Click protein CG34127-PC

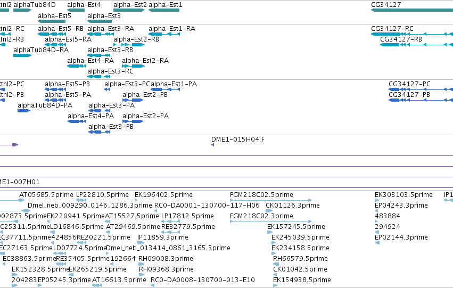pos(421,89)
